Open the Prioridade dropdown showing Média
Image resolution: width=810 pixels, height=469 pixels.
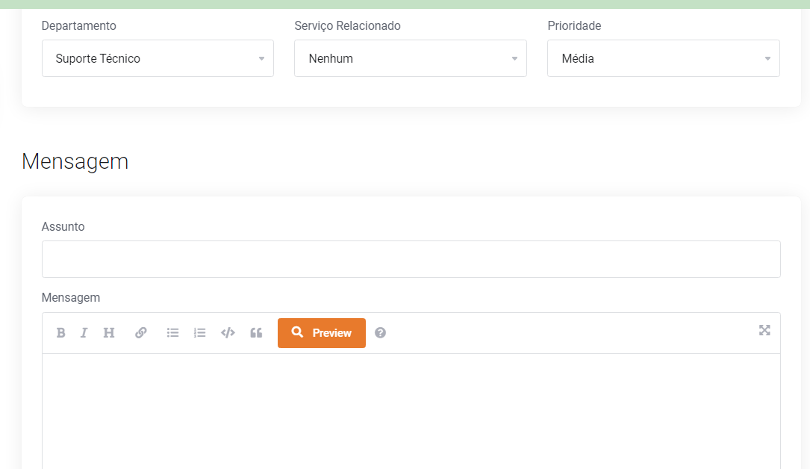pos(663,58)
